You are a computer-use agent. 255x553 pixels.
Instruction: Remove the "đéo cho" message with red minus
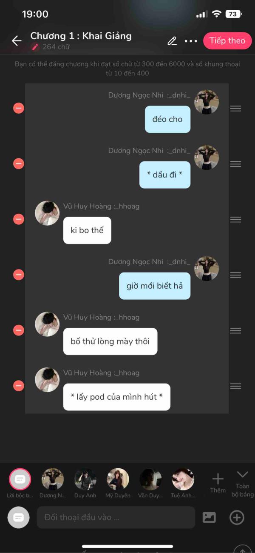click(19, 108)
